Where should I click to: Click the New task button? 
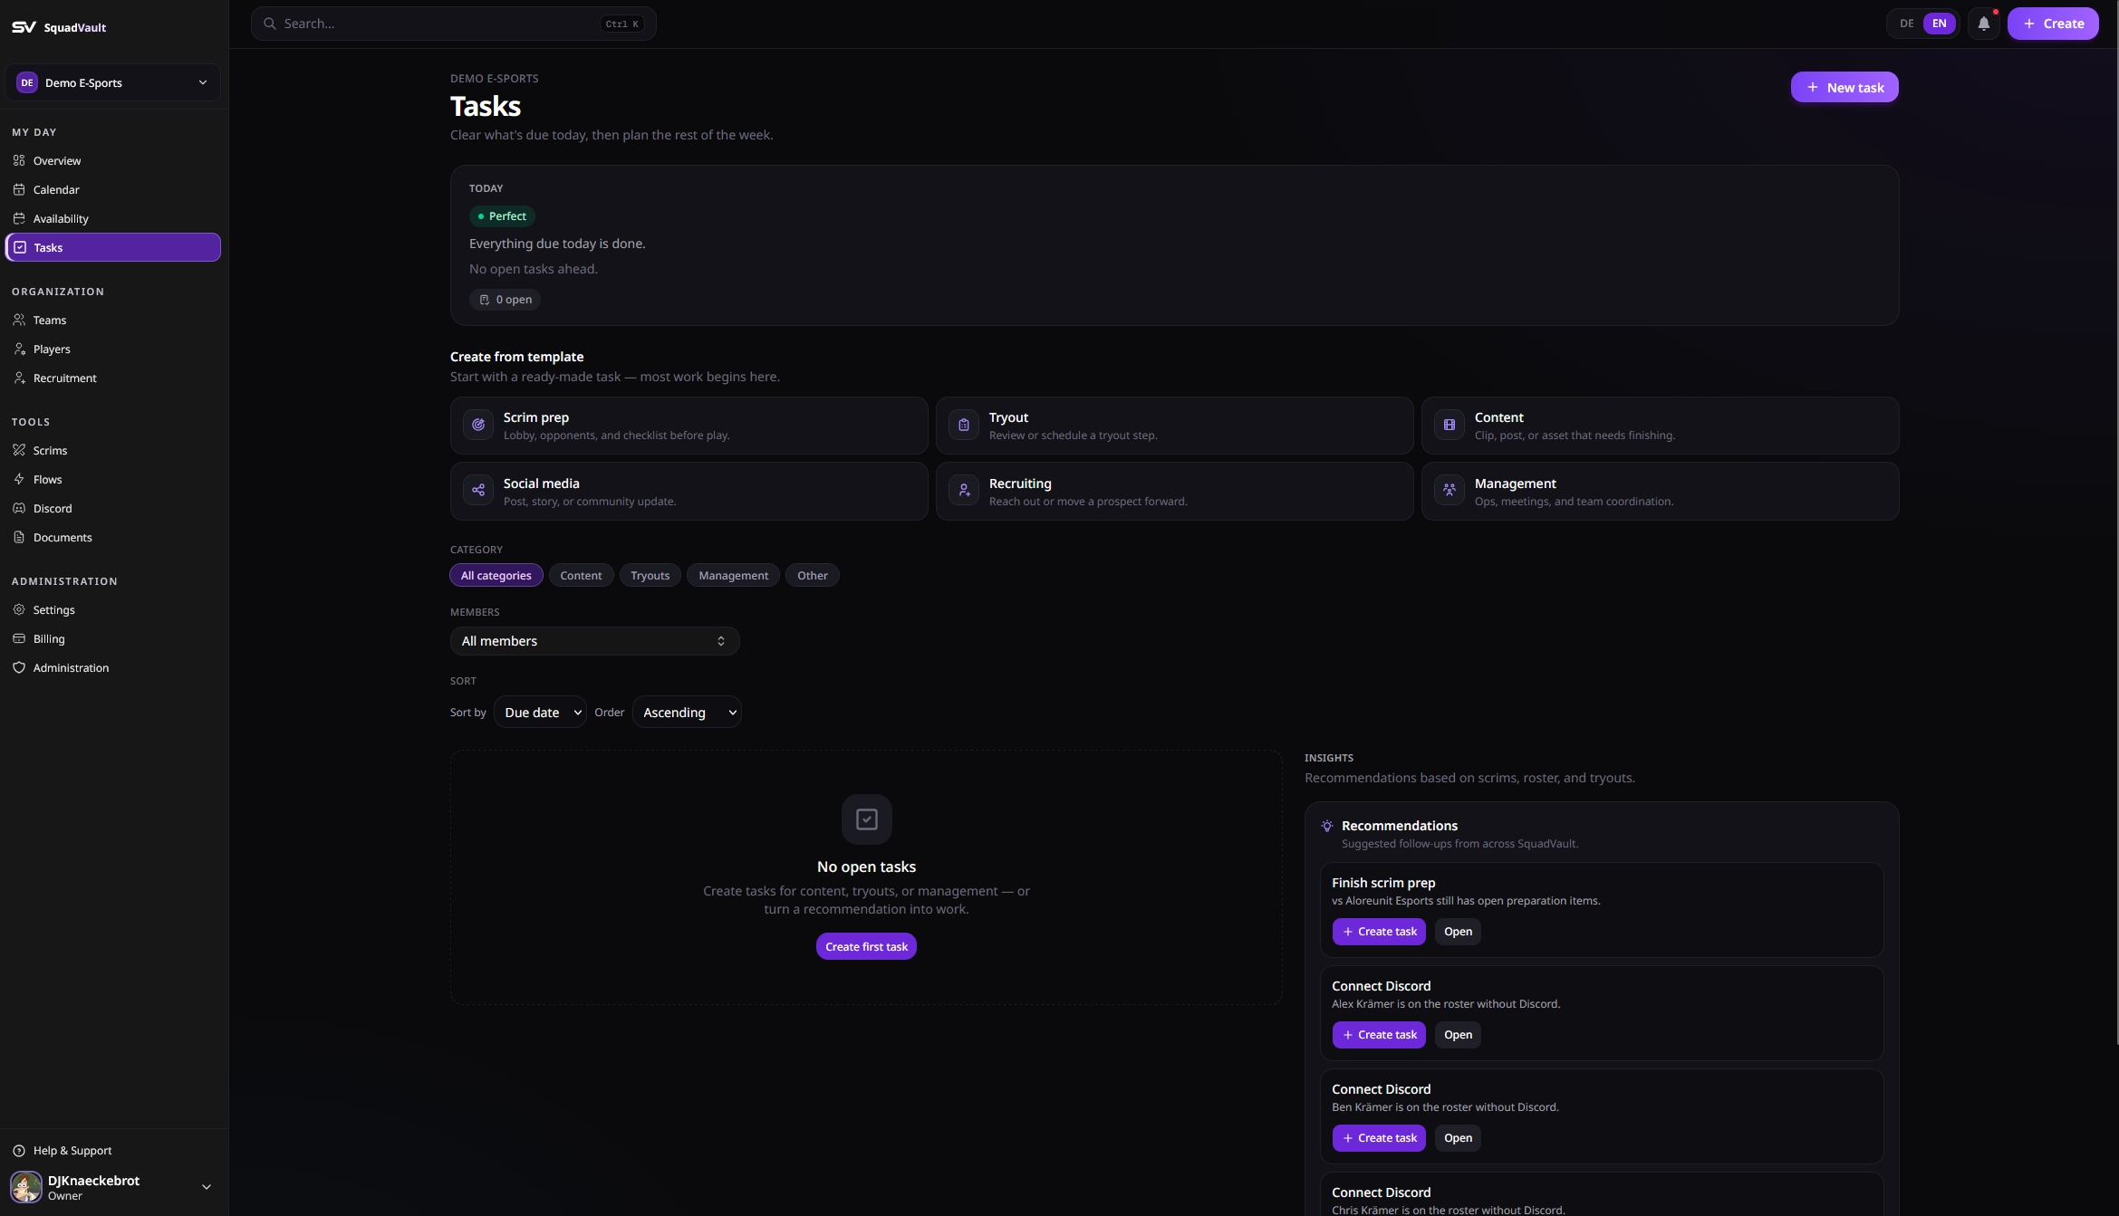1844,87
